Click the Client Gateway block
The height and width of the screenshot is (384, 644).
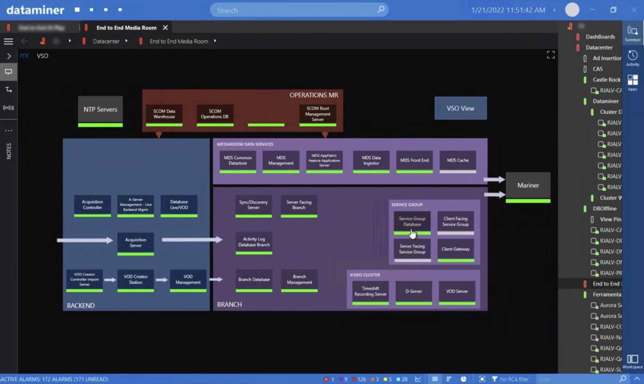click(x=456, y=250)
